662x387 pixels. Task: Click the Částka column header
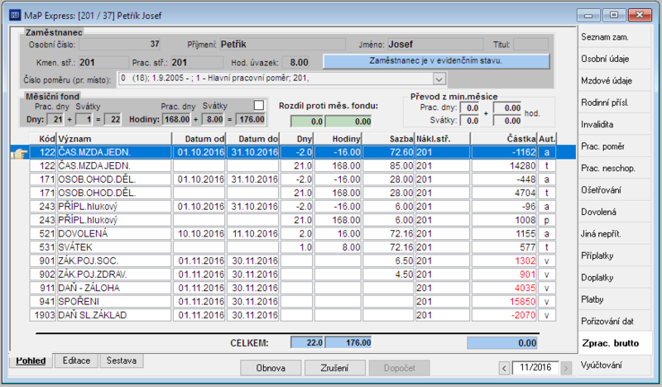tap(504, 139)
